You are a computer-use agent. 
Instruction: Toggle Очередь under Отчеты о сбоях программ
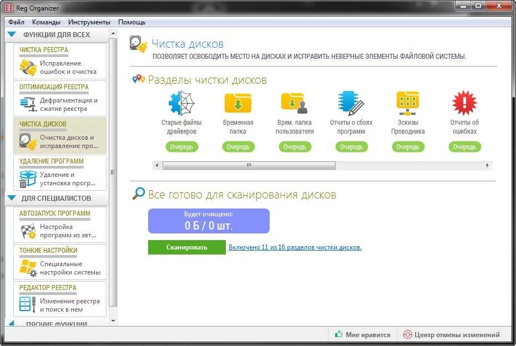click(351, 147)
